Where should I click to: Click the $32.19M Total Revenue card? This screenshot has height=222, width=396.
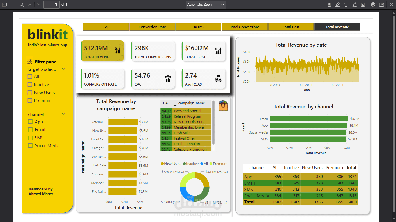click(102, 51)
